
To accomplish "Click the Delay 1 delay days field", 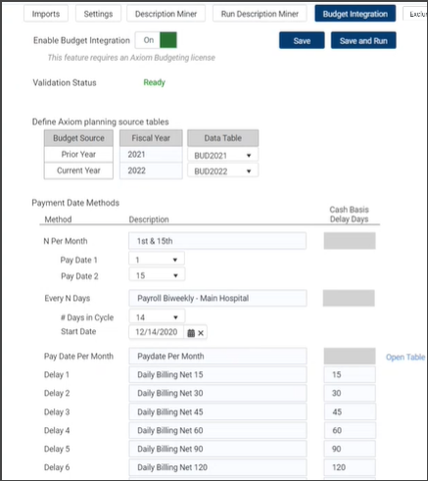I will (x=350, y=374).
